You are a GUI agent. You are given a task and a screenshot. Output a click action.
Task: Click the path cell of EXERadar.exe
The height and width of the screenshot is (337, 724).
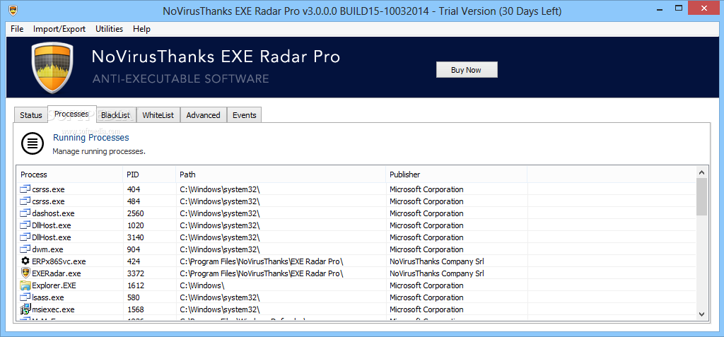262,273
